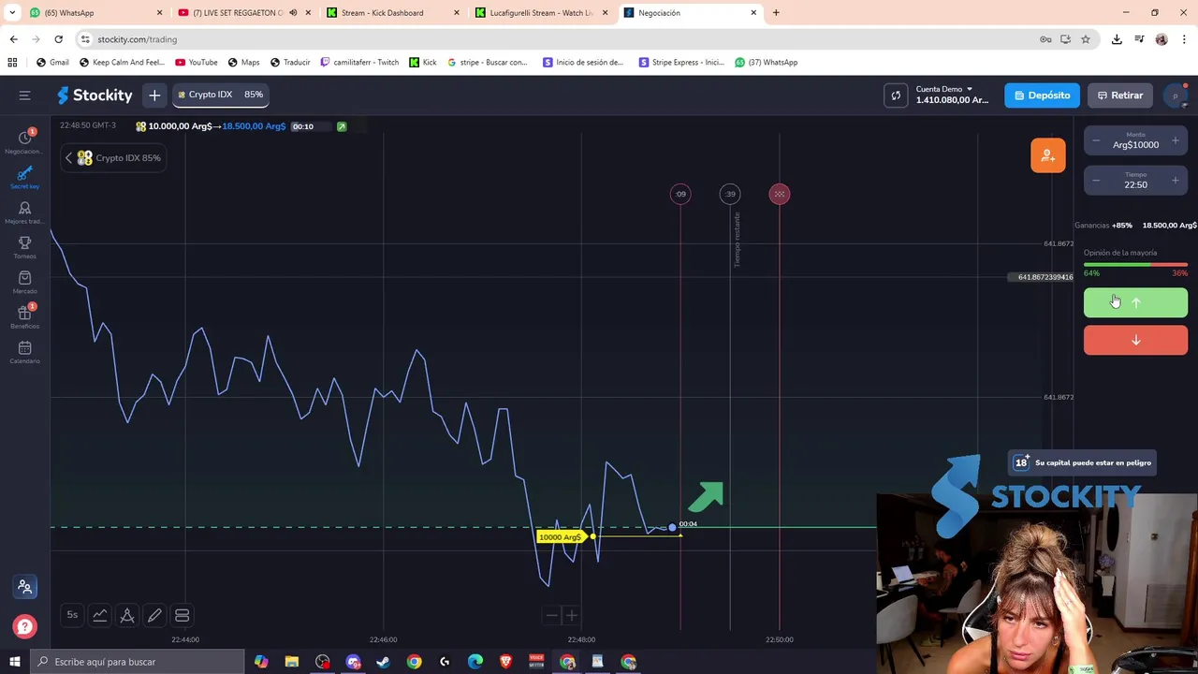Screen dimensions: 1198x674
Task: Click the Windows taskbar search box
Action: (x=138, y=662)
